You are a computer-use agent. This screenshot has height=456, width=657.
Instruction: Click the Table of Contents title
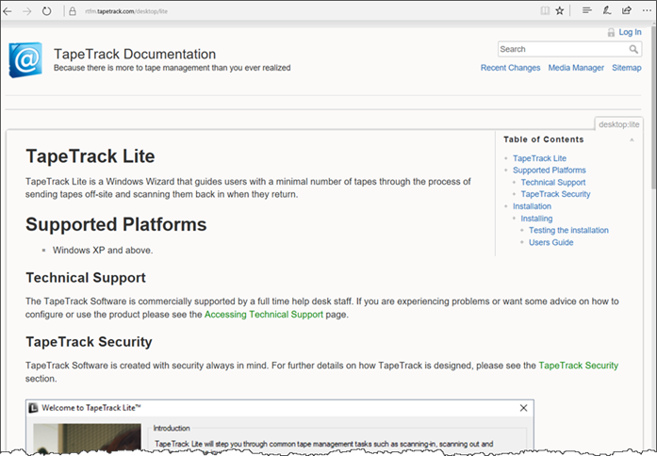coord(544,139)
